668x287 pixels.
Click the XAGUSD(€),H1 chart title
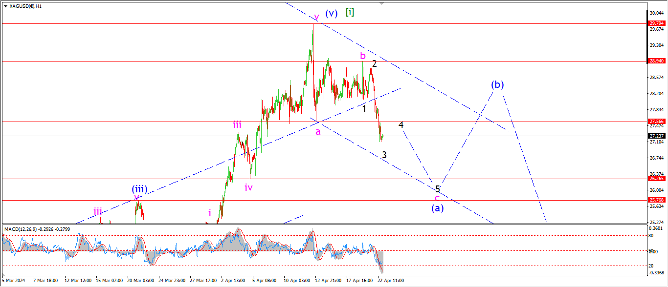point(25,6)
